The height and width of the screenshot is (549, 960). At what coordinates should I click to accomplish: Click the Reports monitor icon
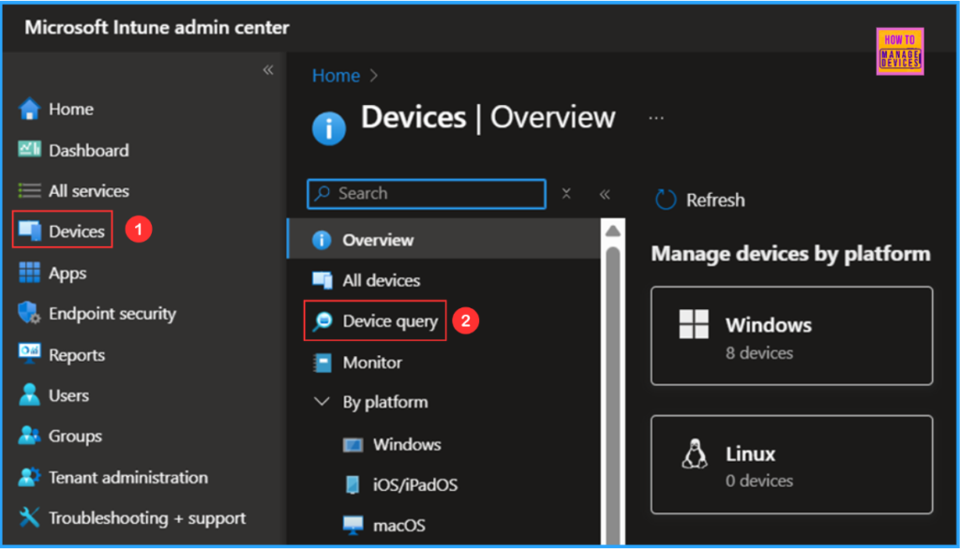[x=29, y=354]
